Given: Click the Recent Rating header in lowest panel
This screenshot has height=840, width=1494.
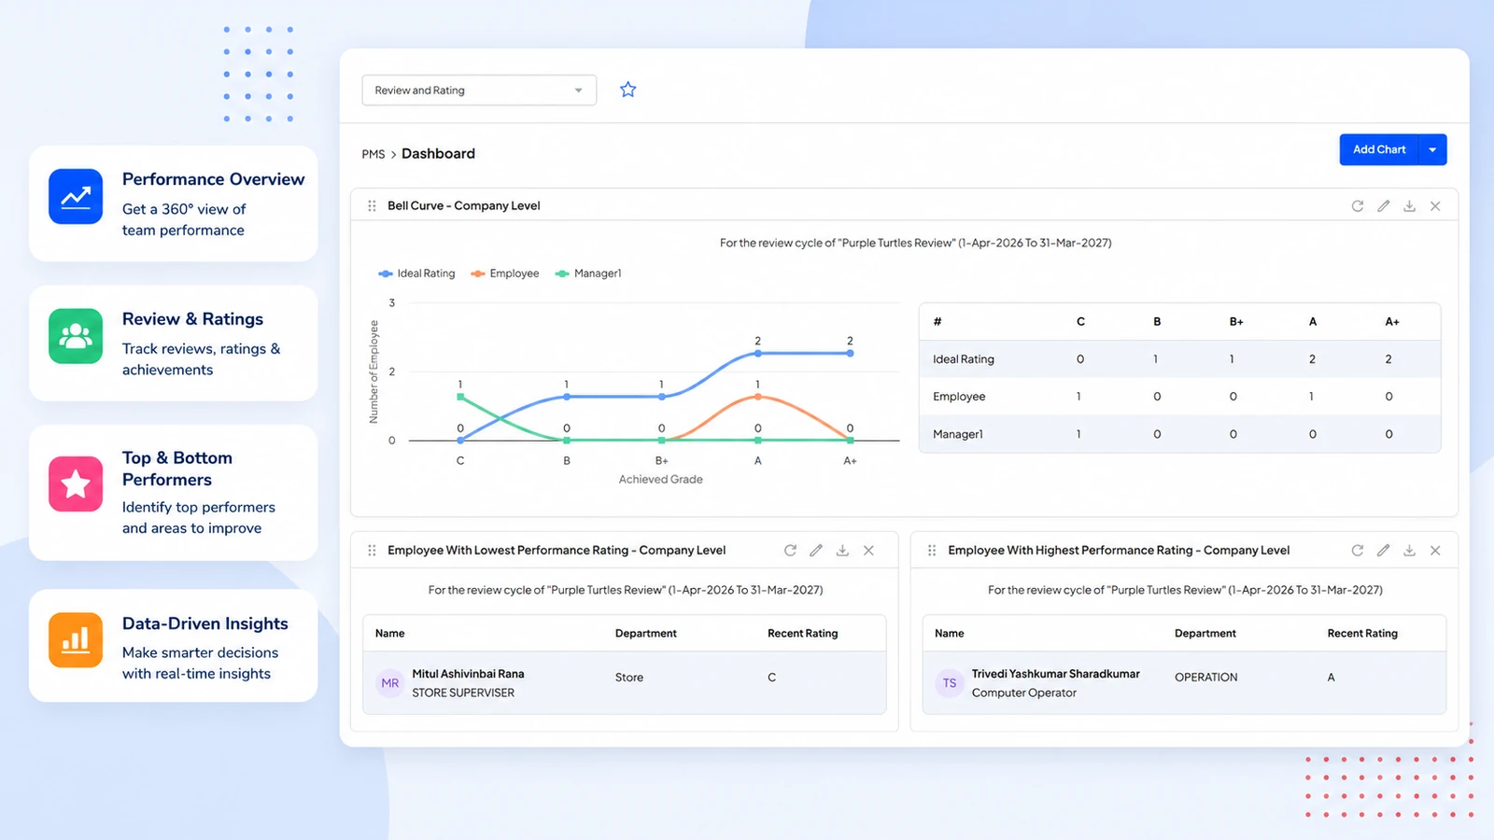Looking at the screenshot, I should 803,634.
